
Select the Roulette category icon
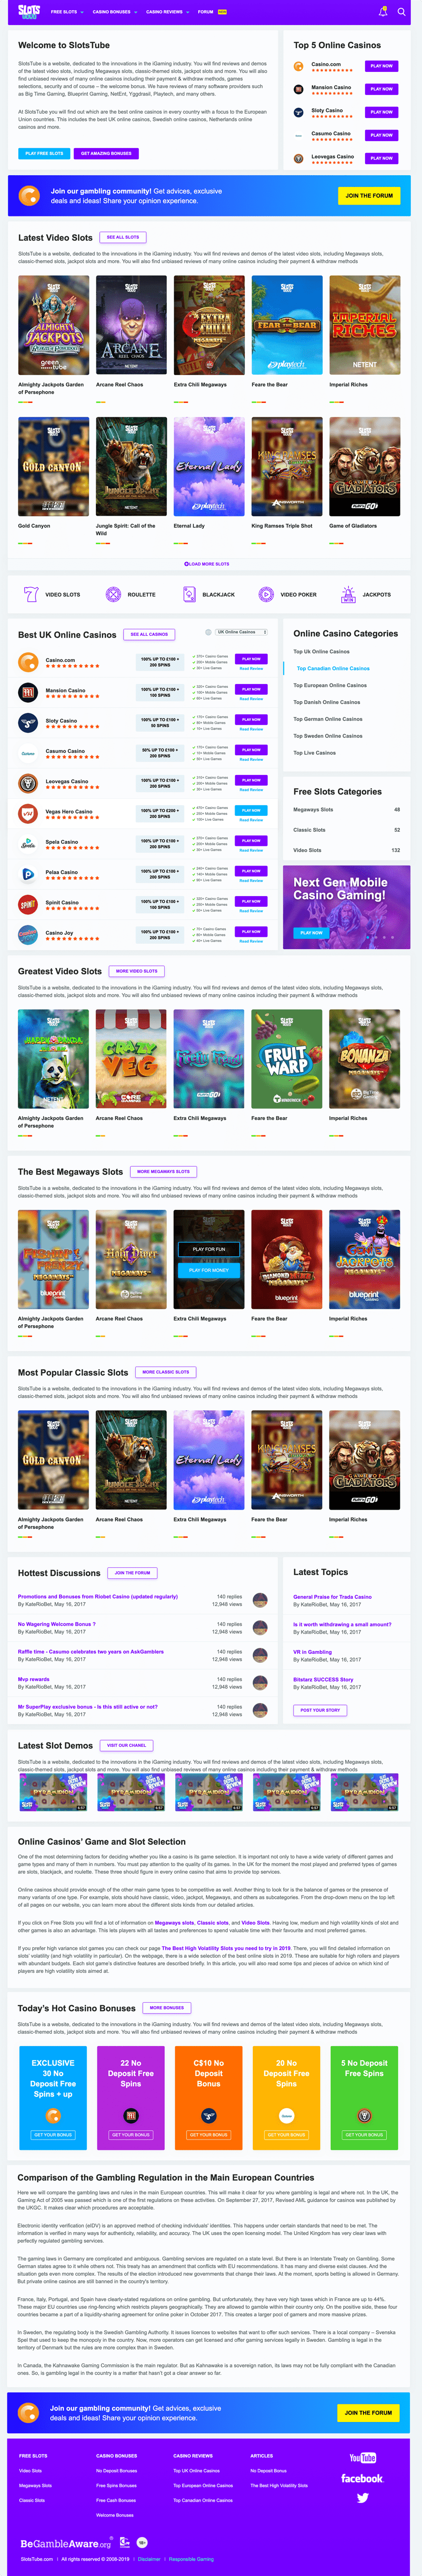(113, 594)
